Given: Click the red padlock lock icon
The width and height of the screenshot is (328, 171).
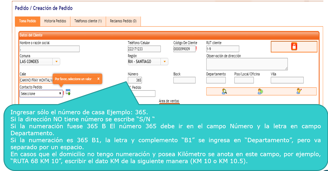Looking at the screenshot, I should [x=294, y=47].
